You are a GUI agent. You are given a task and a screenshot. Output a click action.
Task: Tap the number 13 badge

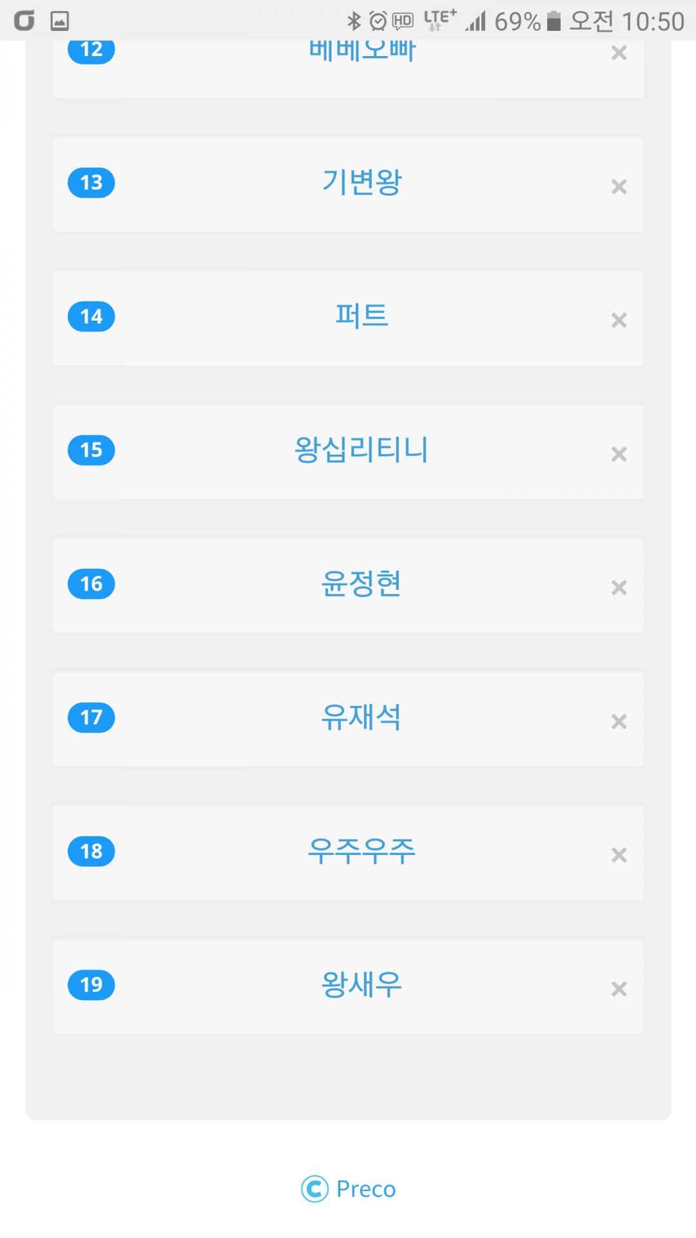click(x=92, y=183)
